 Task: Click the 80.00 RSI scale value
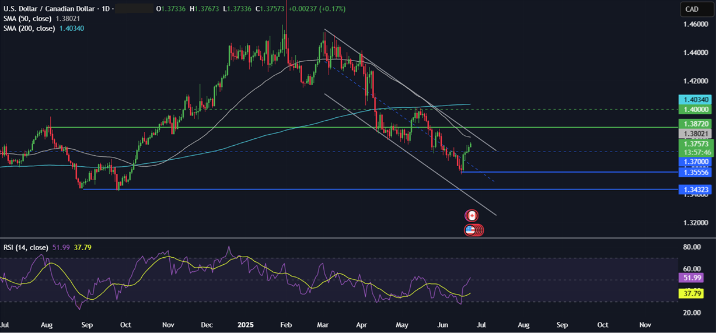[x=691, y=247]
